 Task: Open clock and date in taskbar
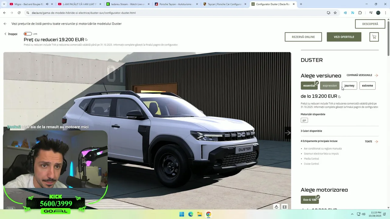pos(375,214)
